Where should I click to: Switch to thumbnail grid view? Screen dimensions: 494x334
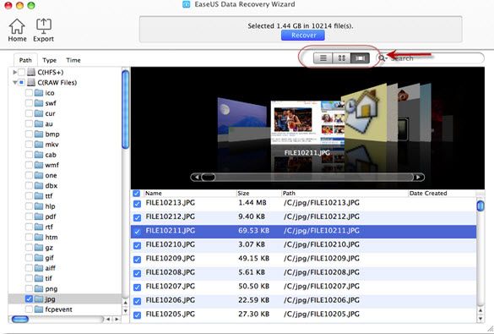341,58
